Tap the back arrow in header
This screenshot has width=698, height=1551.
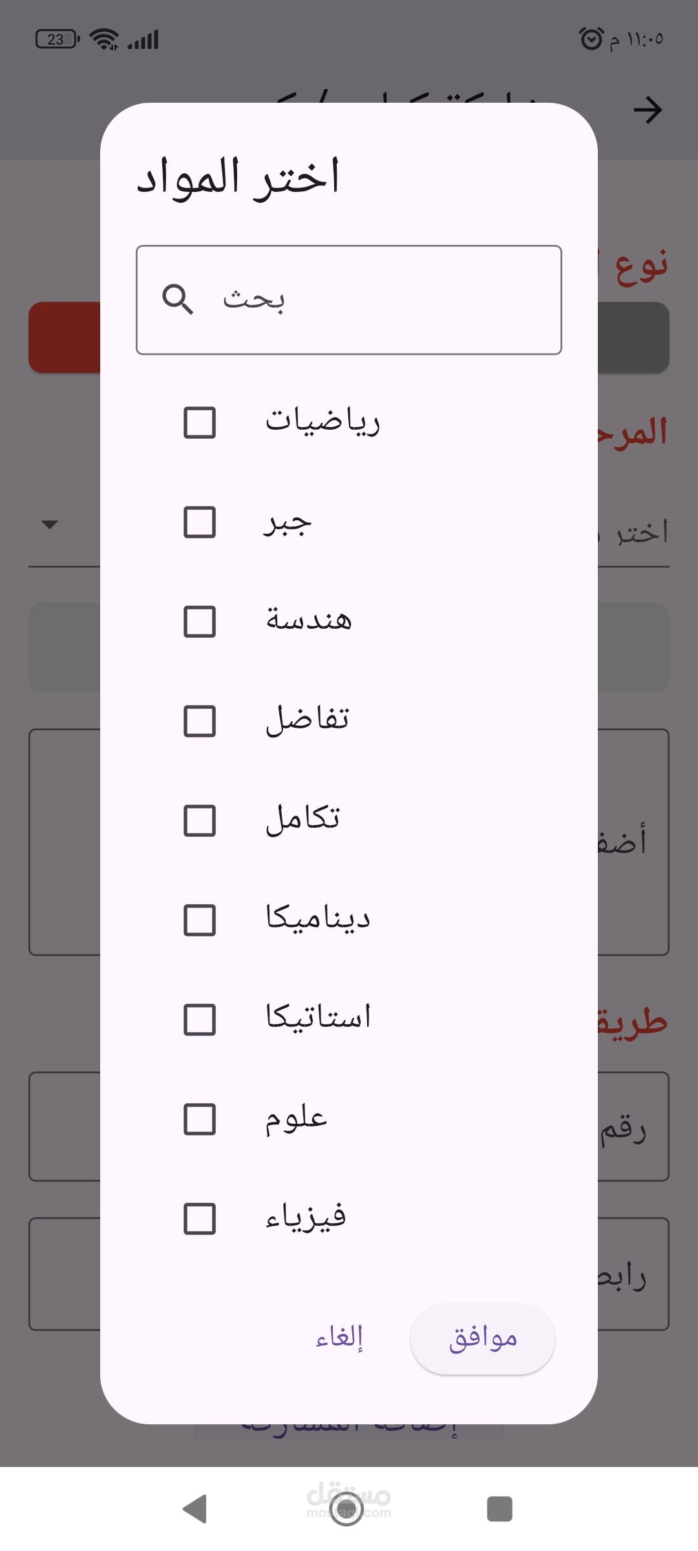click(x=648, y=110)
